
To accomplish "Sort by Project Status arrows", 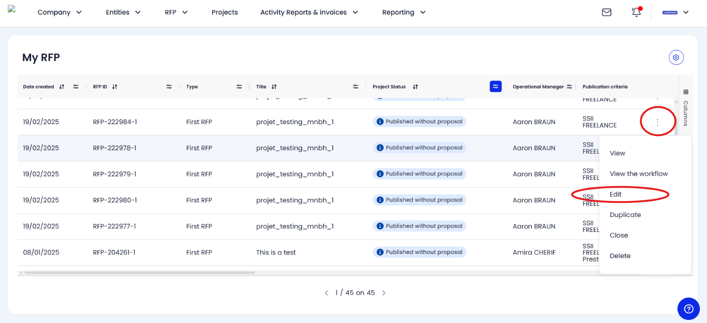I will coord(415,87).
